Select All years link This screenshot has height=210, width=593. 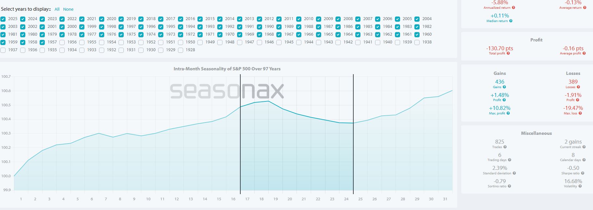(x=57, y=9)
